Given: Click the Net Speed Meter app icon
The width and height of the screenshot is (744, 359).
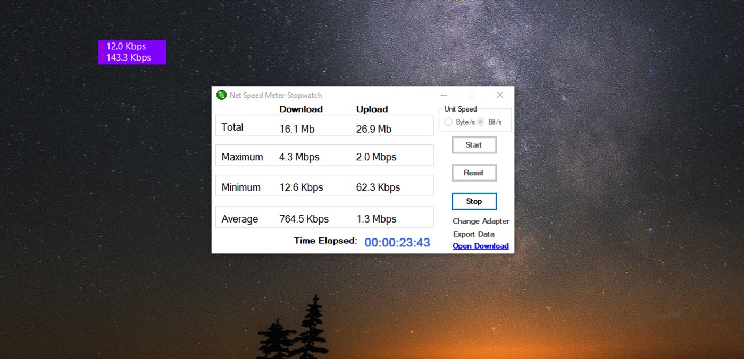Looking at the screenshot, I should 221,95.
